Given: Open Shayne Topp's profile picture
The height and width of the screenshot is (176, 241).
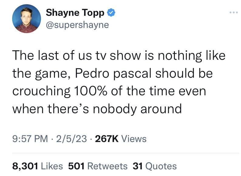Looking at the screenshot, I should tap(26, 19).
